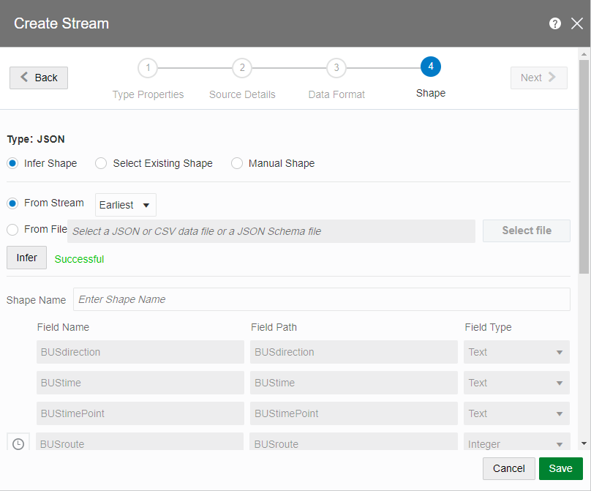The image size is (591, 491).
Task: Open Field Type dropdown for BUSroute
Action: click(516, 443)
